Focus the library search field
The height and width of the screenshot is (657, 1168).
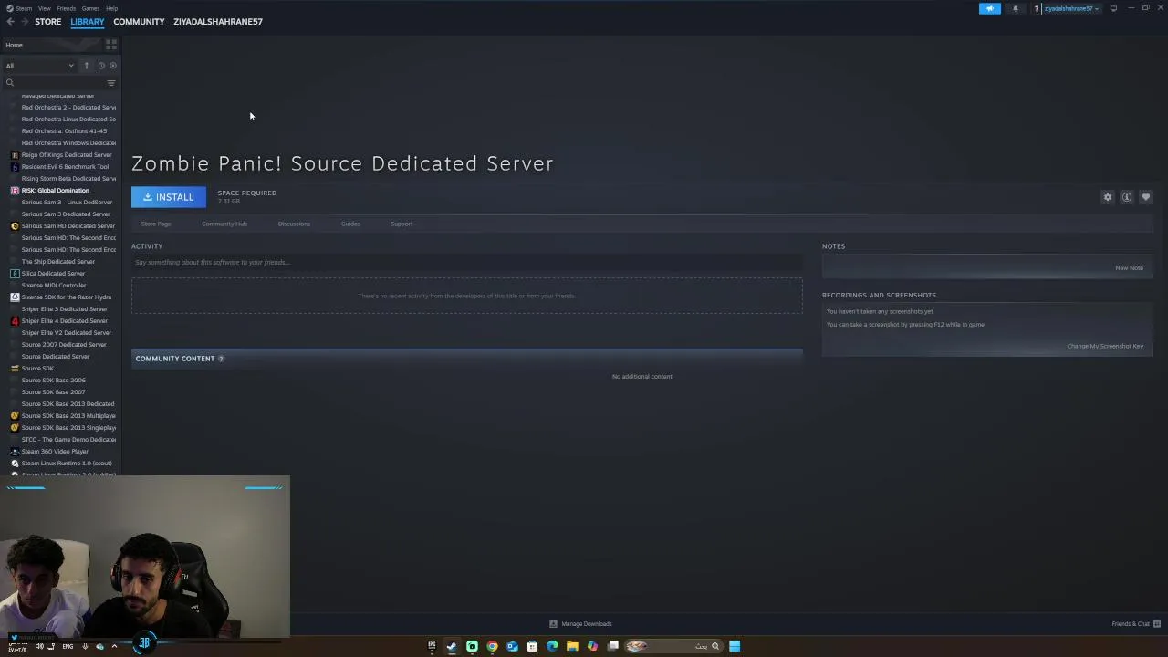click(55, 83)
